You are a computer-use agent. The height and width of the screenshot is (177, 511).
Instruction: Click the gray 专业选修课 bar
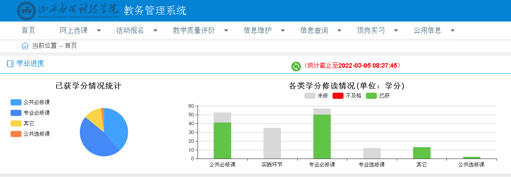pyautogui.click(x=372, y=153)
